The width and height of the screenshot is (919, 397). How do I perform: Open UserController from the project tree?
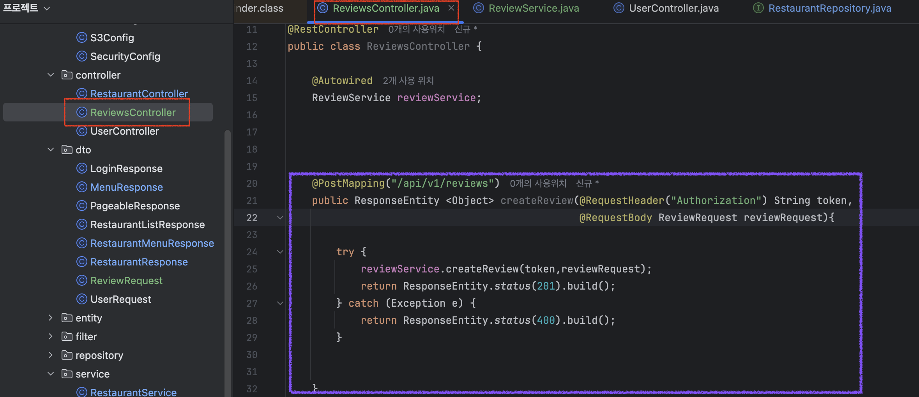tap(125, 131)
